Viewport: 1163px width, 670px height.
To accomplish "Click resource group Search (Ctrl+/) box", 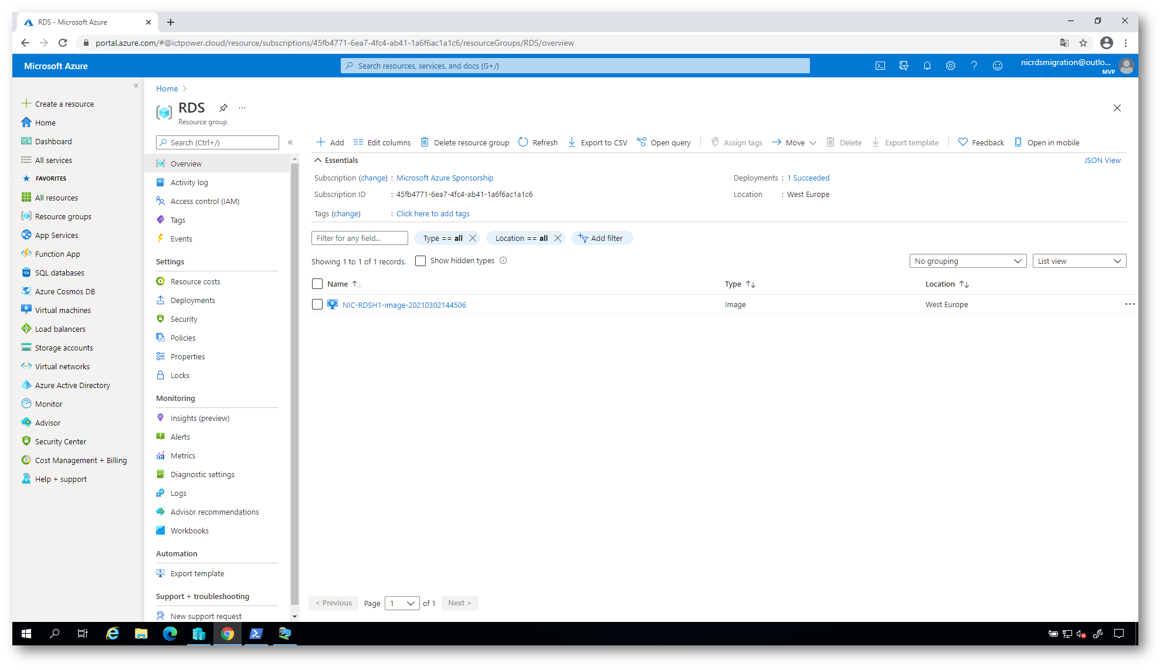I will coord(218,142).
